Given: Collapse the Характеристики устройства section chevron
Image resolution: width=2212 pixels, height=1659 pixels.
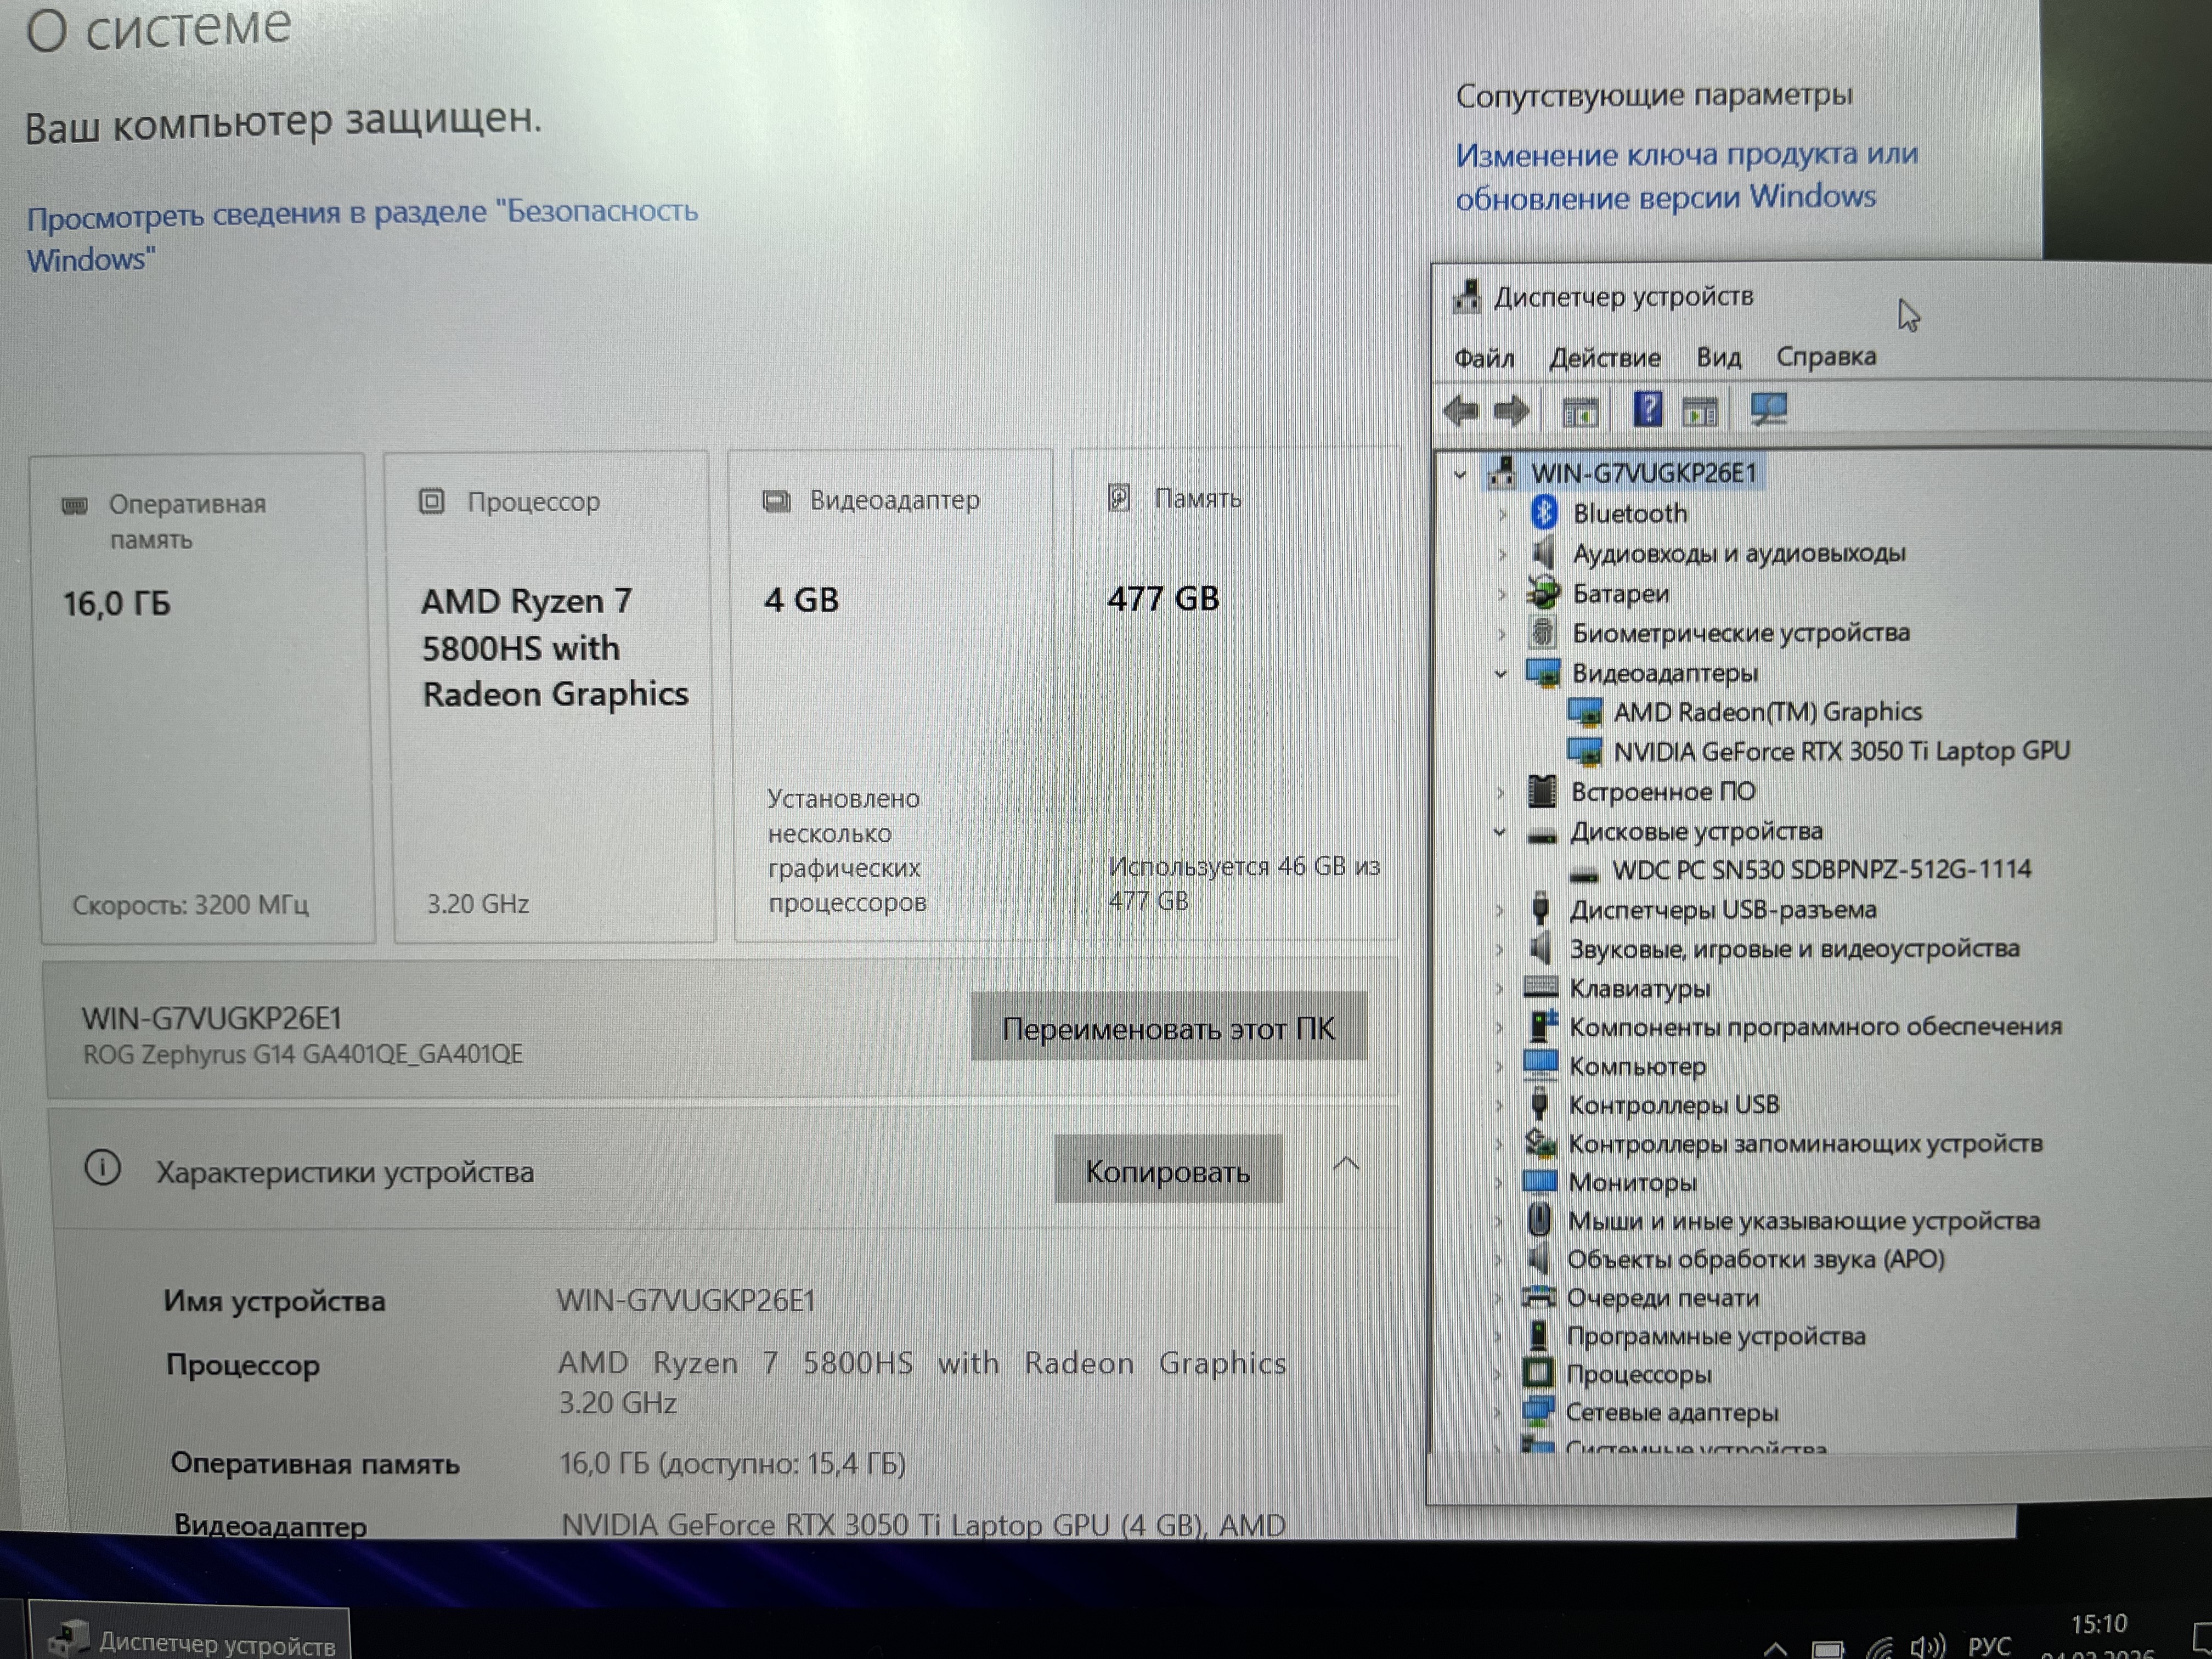Looking at the screenshot, I should 1346,1164.
